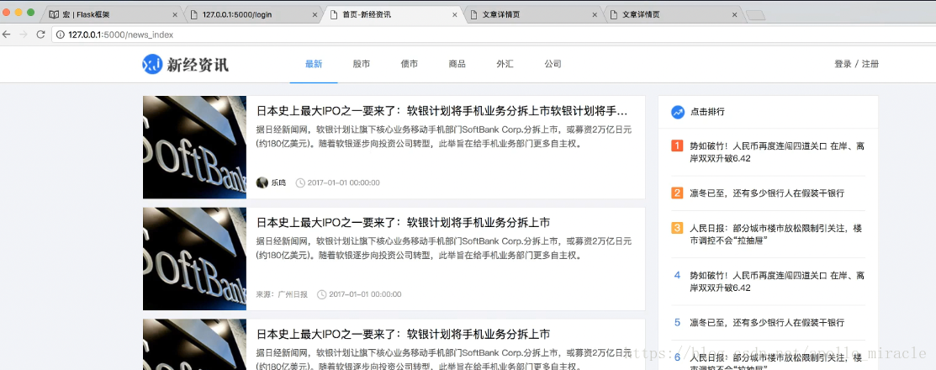
Task: Click the 点击排行 trending chart icon
Action: click(678, 112)
